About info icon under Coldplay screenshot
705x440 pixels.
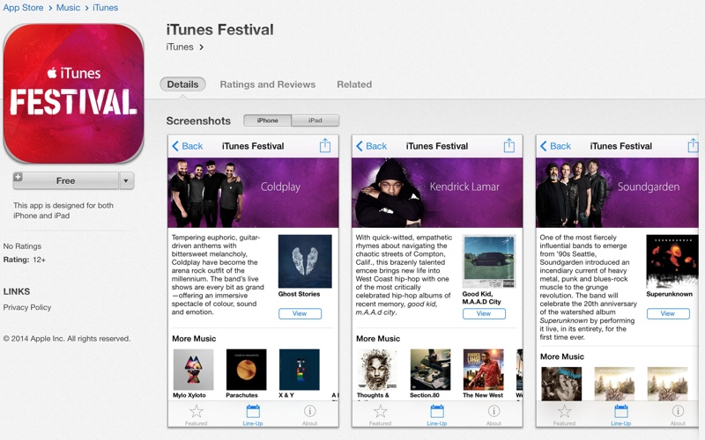(310, 411)
